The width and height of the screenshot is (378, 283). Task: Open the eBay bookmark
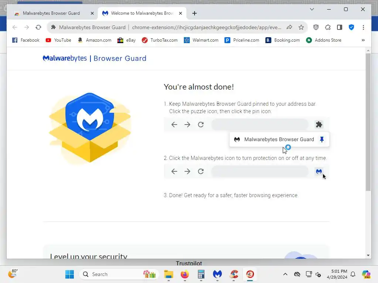[127, 40]
